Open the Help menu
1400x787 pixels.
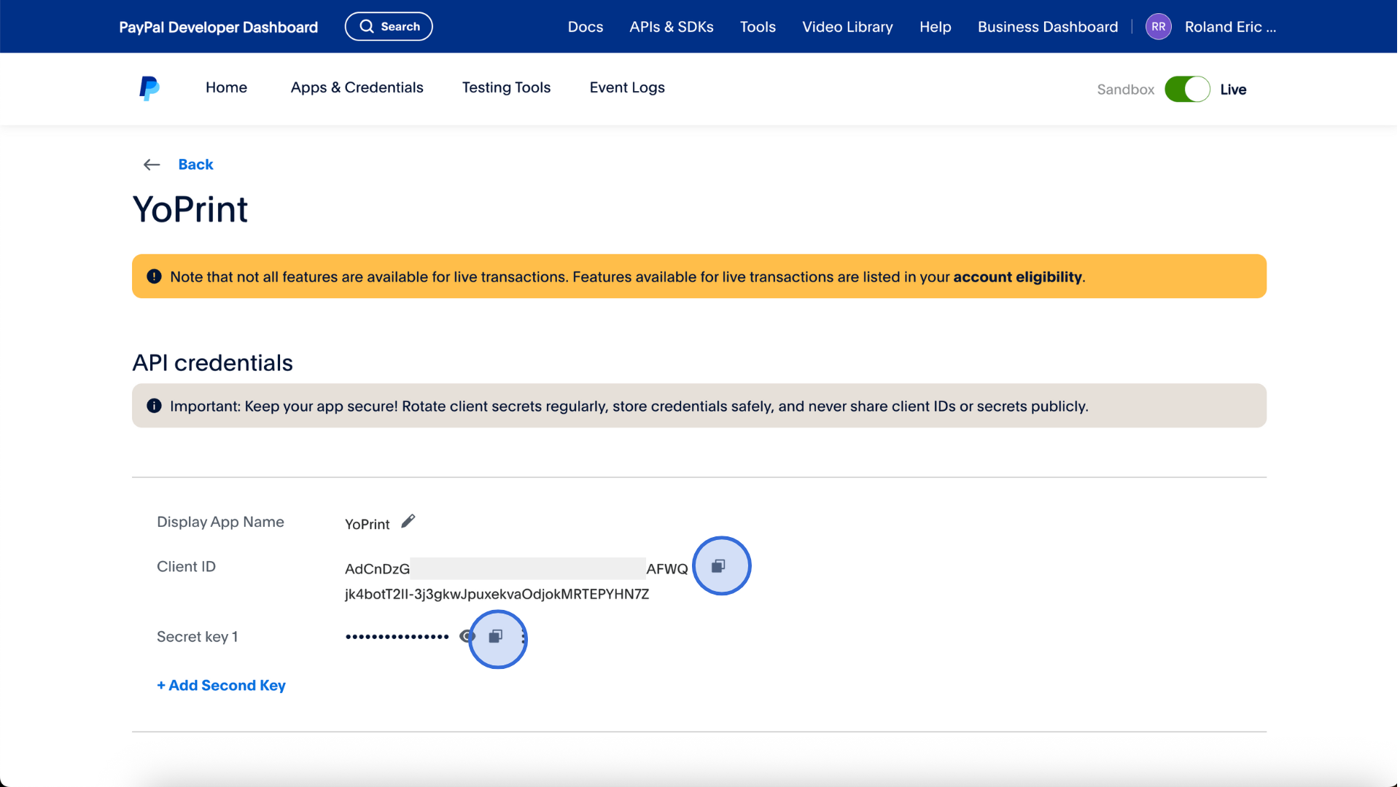pyautogui.click(x=935, y=27)
